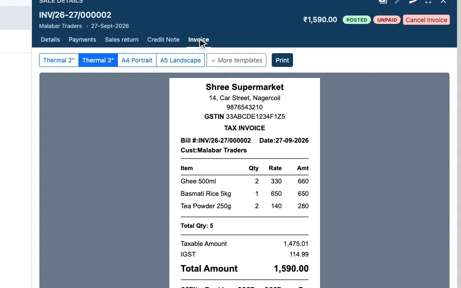The height and width of the screenshot is (288, 461).
Task: Click the Tea Powder 250g item row
Action: [245, 206]
